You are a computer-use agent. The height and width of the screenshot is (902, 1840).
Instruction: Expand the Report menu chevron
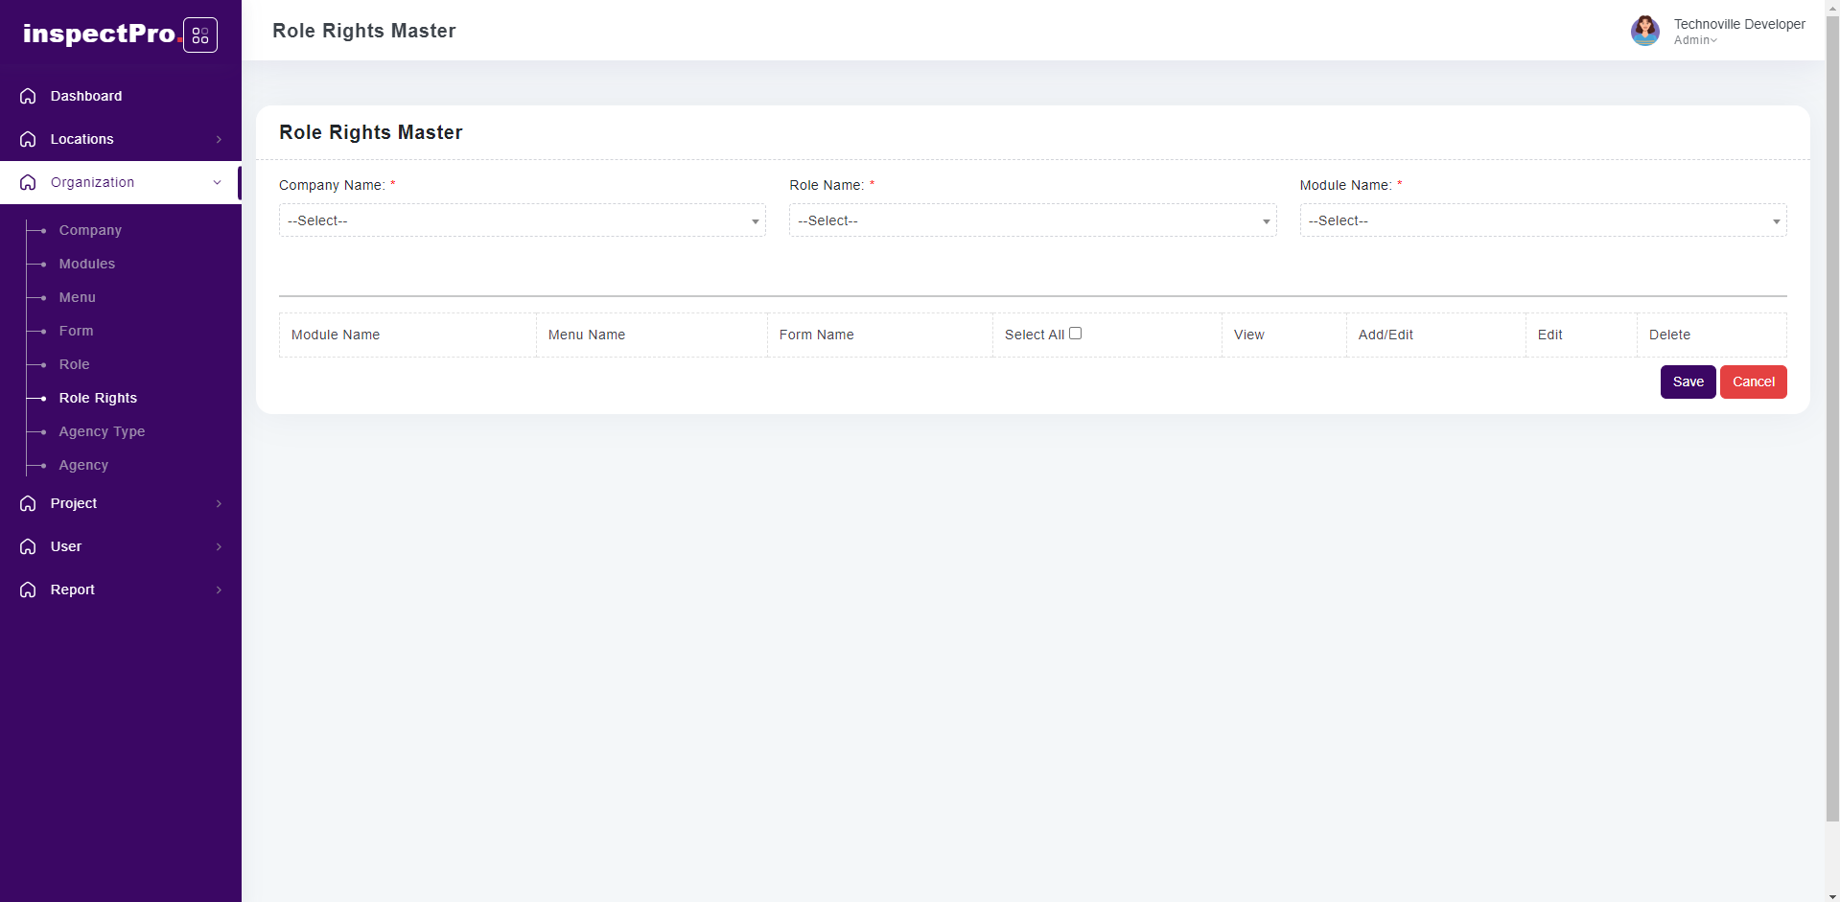point(219,590)
